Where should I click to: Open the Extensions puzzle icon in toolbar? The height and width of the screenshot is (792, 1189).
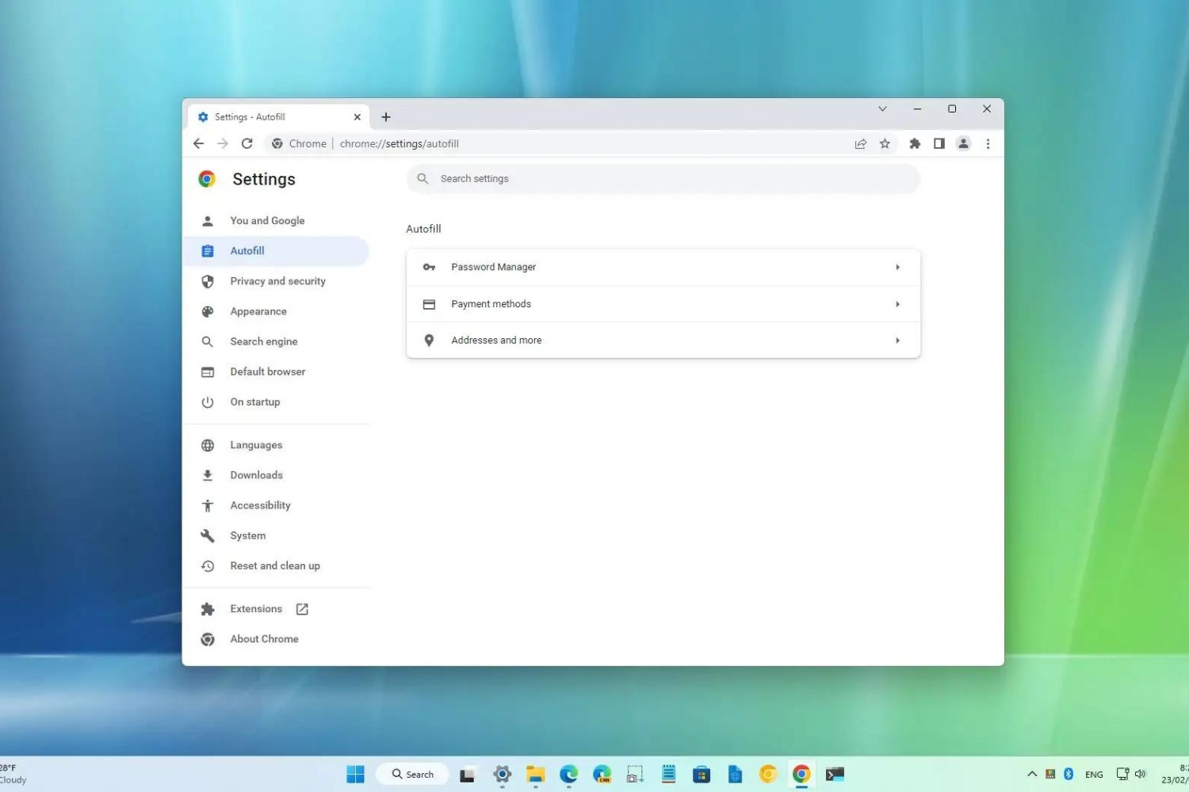[x=915, y=143]
